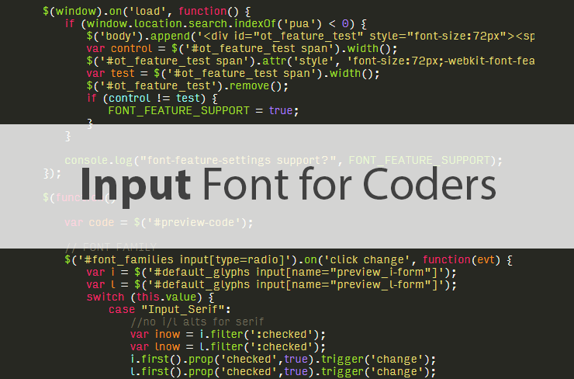The image size is (574, 379).
Task: Click the line with "preview_i-form"
Action: (x=271, y=273)
